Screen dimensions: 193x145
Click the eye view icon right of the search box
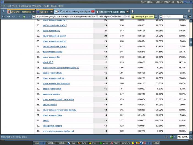[x=190, y=17]
